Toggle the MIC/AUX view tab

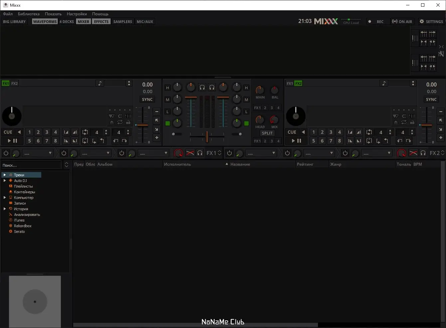[145, 22]
